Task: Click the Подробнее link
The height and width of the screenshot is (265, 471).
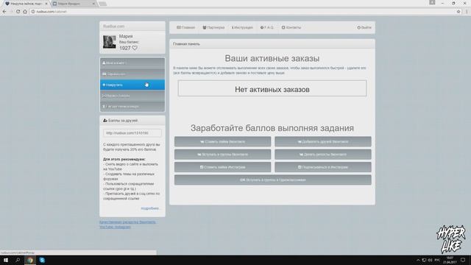Action: 149,208
